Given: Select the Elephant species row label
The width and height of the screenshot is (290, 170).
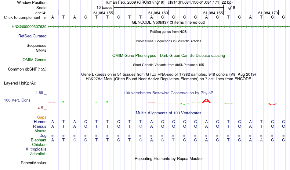Looking at the screenshot, I should (38, 140).
